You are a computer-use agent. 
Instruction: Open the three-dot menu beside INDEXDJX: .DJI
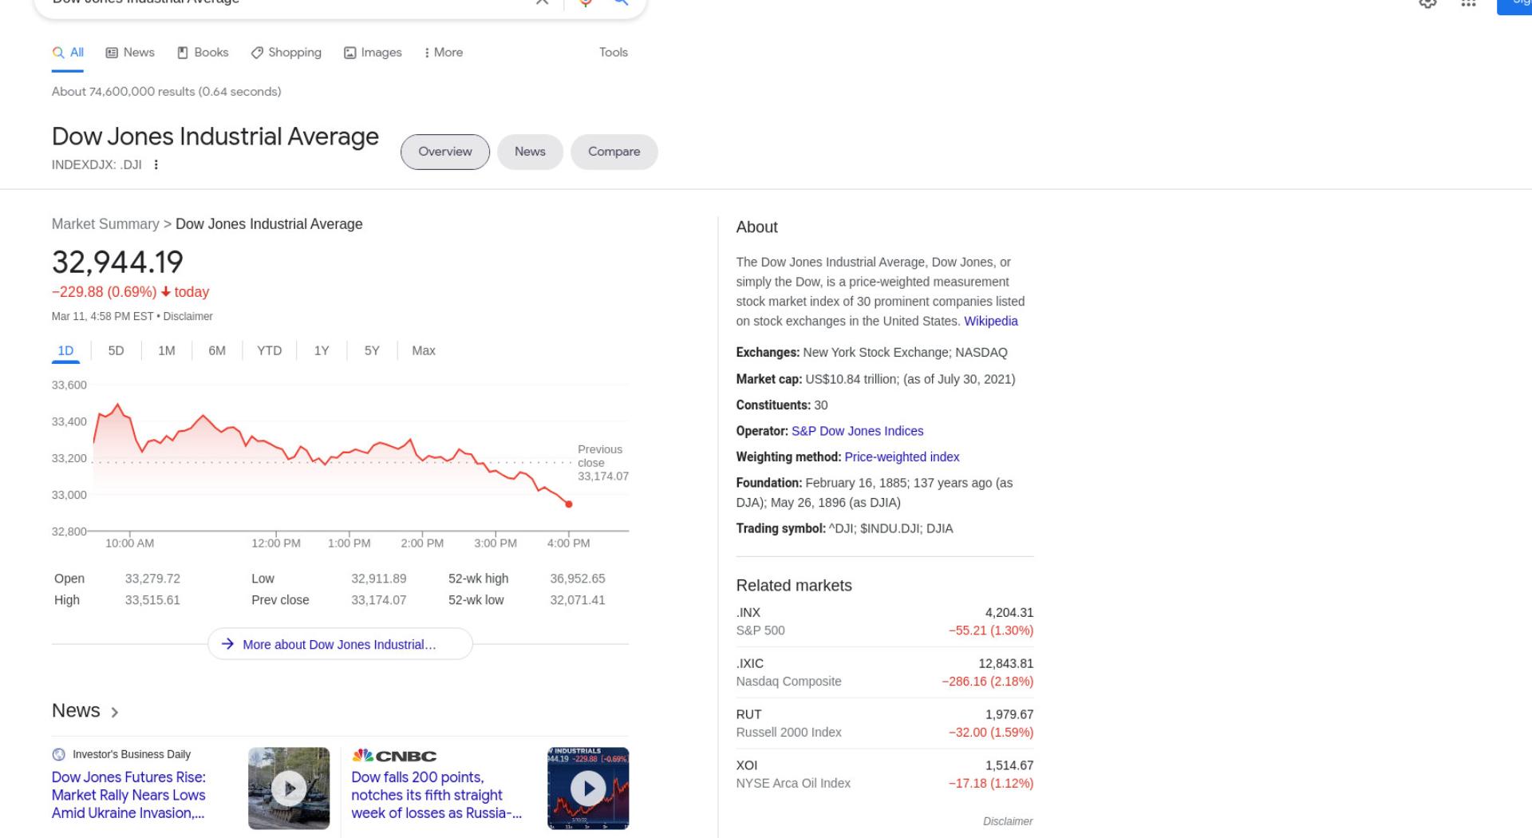click(x=156, y=164)
